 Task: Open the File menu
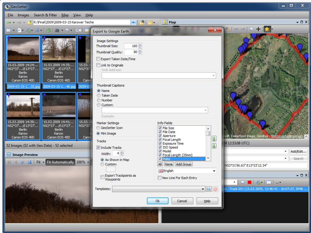click(x=10, y=15)
